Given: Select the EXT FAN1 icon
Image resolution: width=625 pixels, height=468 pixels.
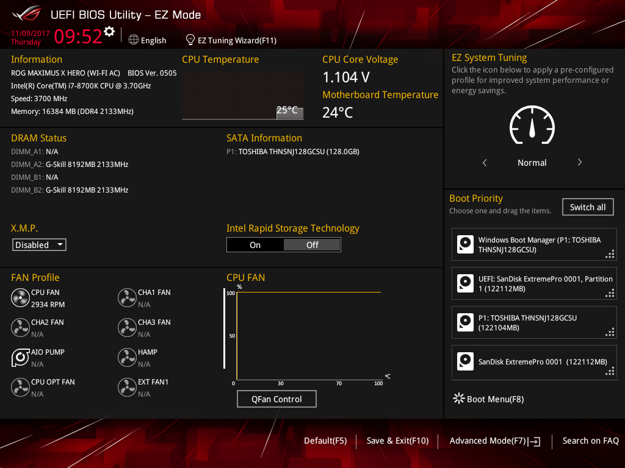Looking at the screenshot, I should [127, 388].
